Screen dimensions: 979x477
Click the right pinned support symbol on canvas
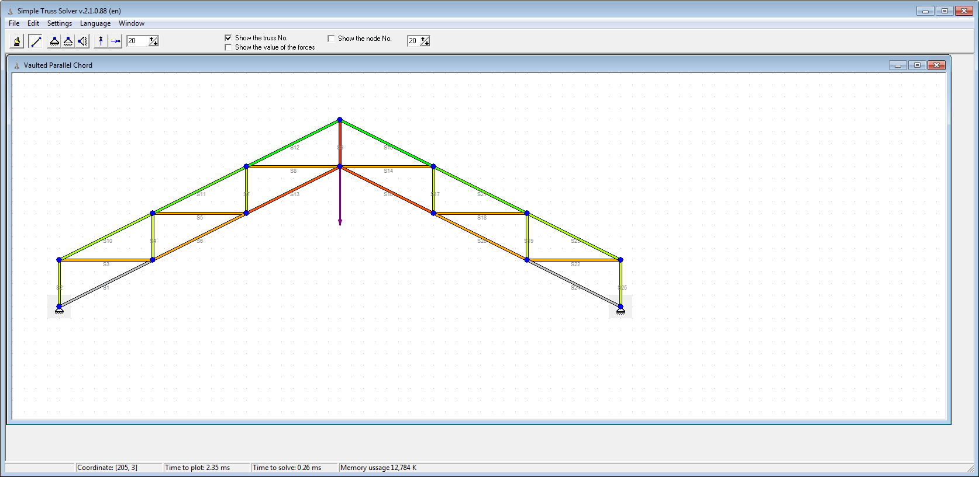(621, 310)
